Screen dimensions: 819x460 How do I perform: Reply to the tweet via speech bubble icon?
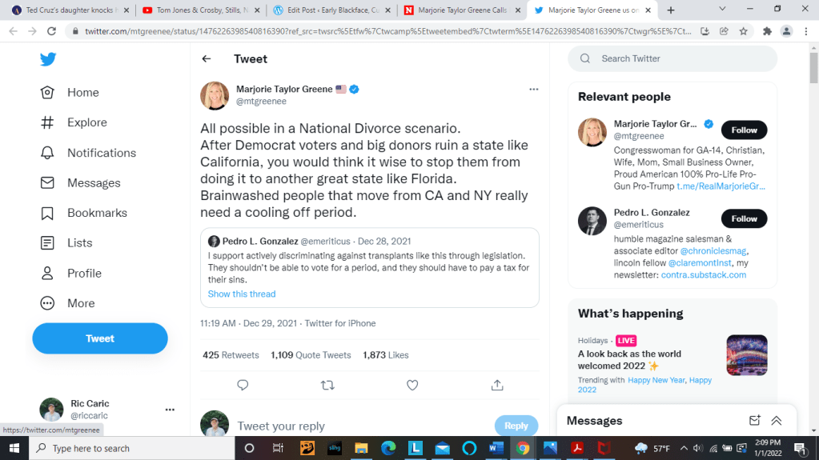243,385
